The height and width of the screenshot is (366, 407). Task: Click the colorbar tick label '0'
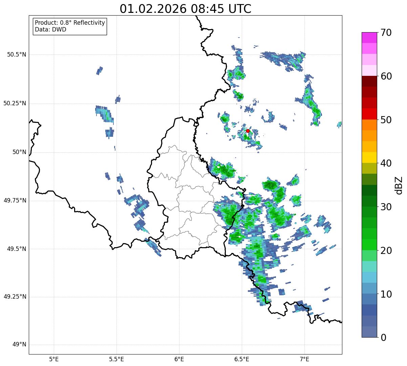(x=383, y=338)
